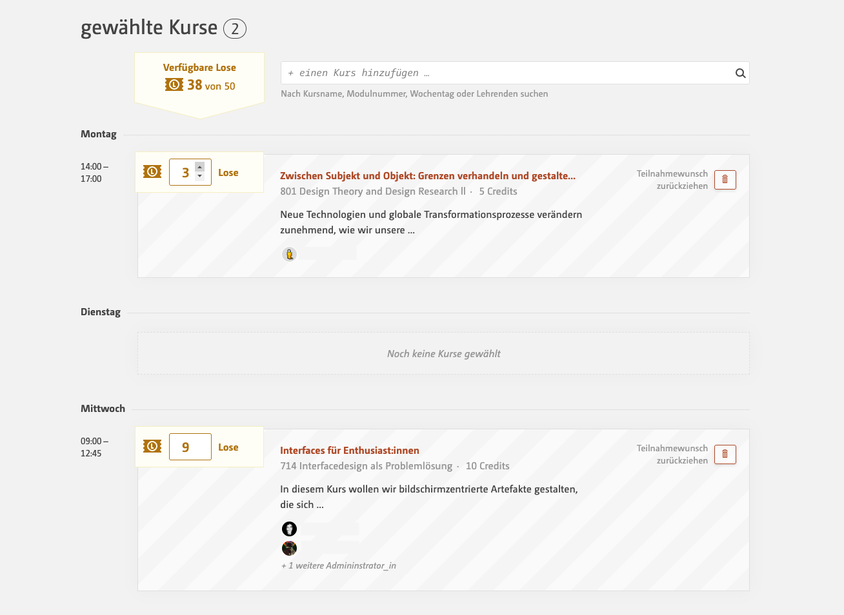Image resolution: width=844 pixels, height=615 pixels.
Task: Click 'Teilnahmewunsch zurückziehen' for the Monday course
Action: (x=672, y=179)
